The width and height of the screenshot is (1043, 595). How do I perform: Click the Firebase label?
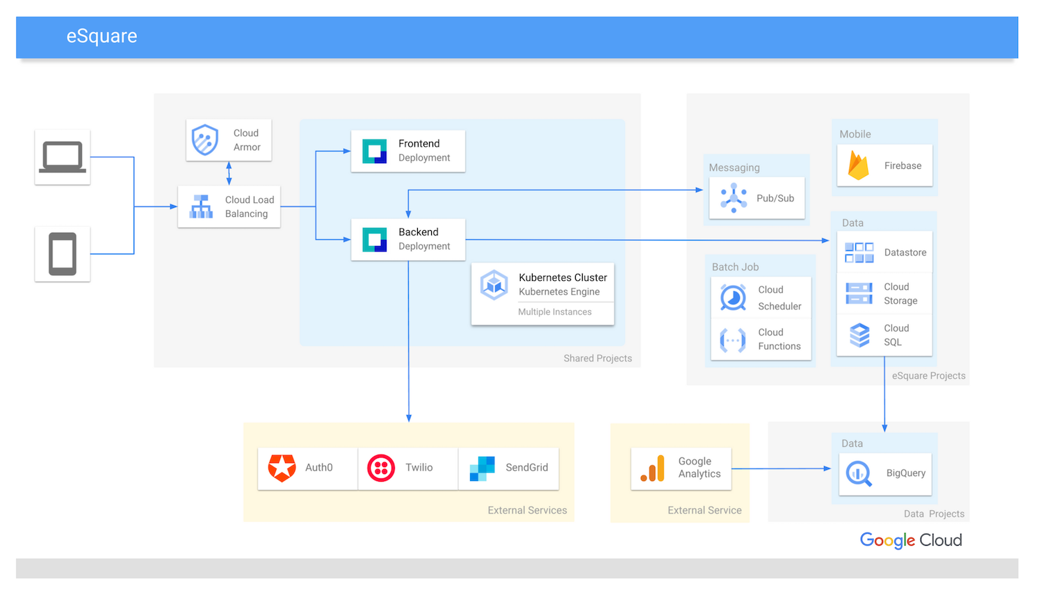(x=903, y=165)
